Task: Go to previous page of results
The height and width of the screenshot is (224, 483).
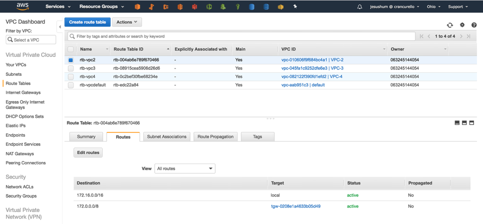Action: 429,36
